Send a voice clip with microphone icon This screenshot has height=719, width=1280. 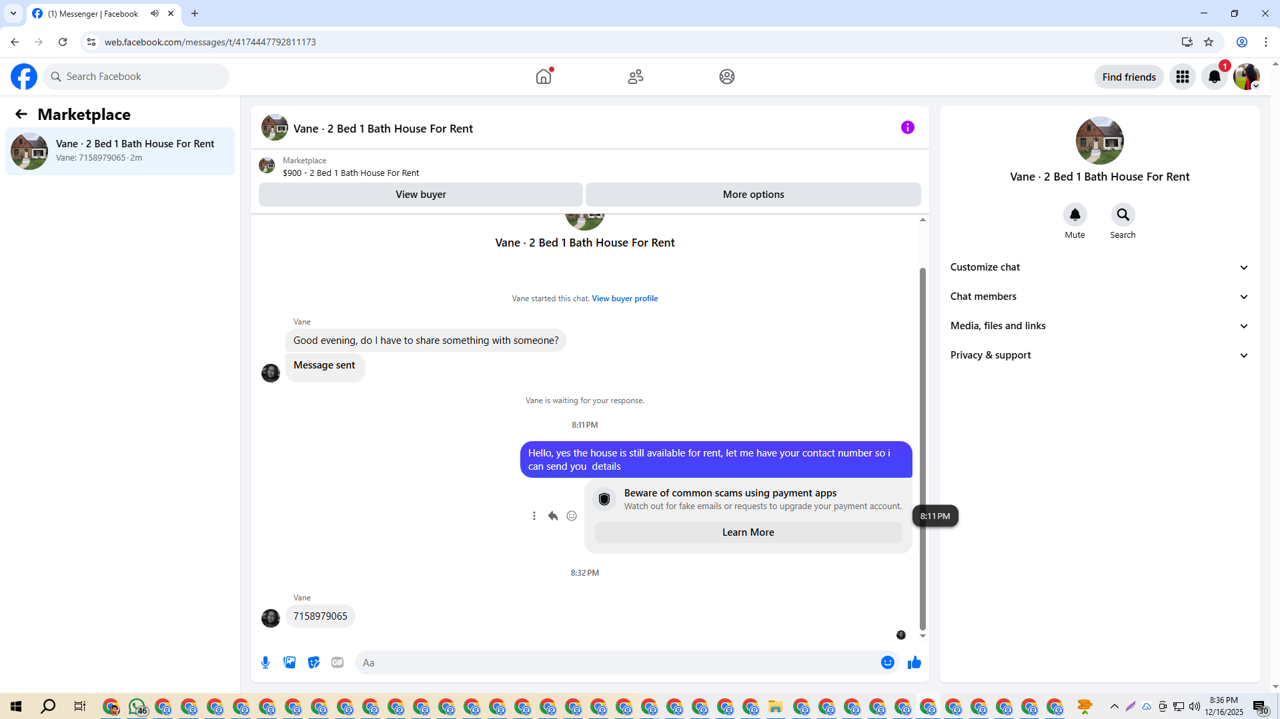pos(265,662)
